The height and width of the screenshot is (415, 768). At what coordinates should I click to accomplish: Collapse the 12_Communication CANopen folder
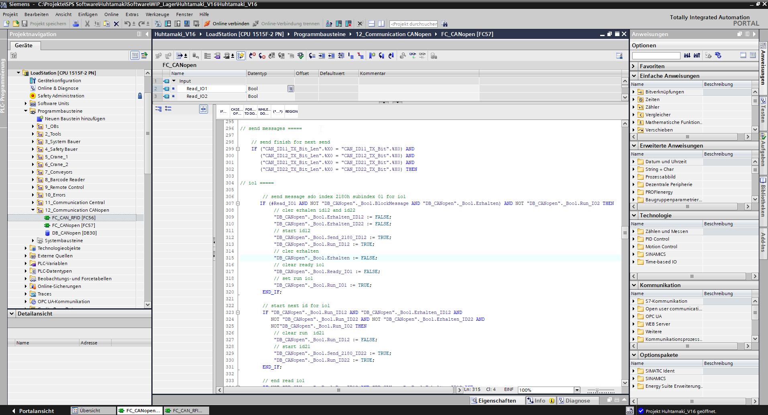(33, 210)
